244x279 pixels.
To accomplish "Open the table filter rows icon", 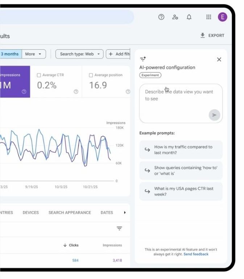I will (x=119, y=228).
